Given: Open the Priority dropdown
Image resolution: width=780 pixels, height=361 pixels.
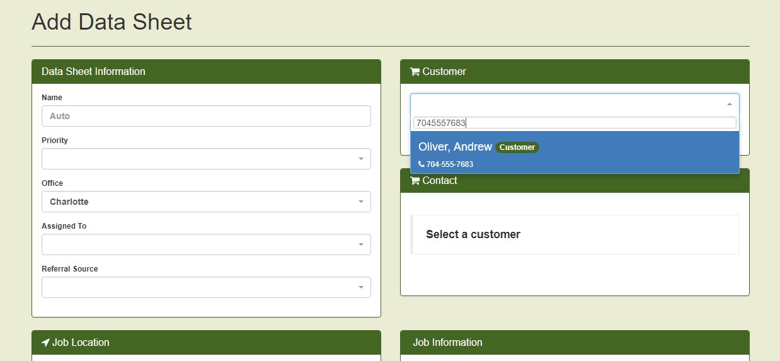Looking at the screenshot, I should pyautogui.click(x=206, y=159).
